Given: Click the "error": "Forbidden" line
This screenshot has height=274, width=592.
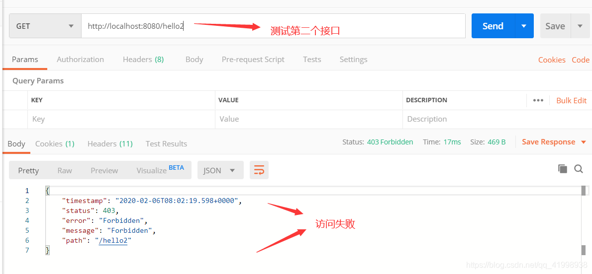Looking at the screenshot, I should tap(104, 220).
